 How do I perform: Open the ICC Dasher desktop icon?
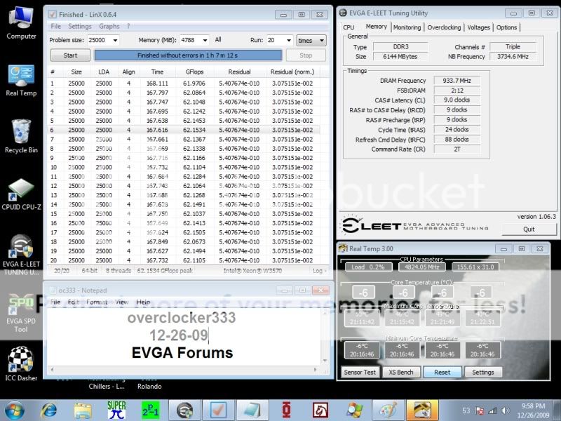tap(21, 361)
